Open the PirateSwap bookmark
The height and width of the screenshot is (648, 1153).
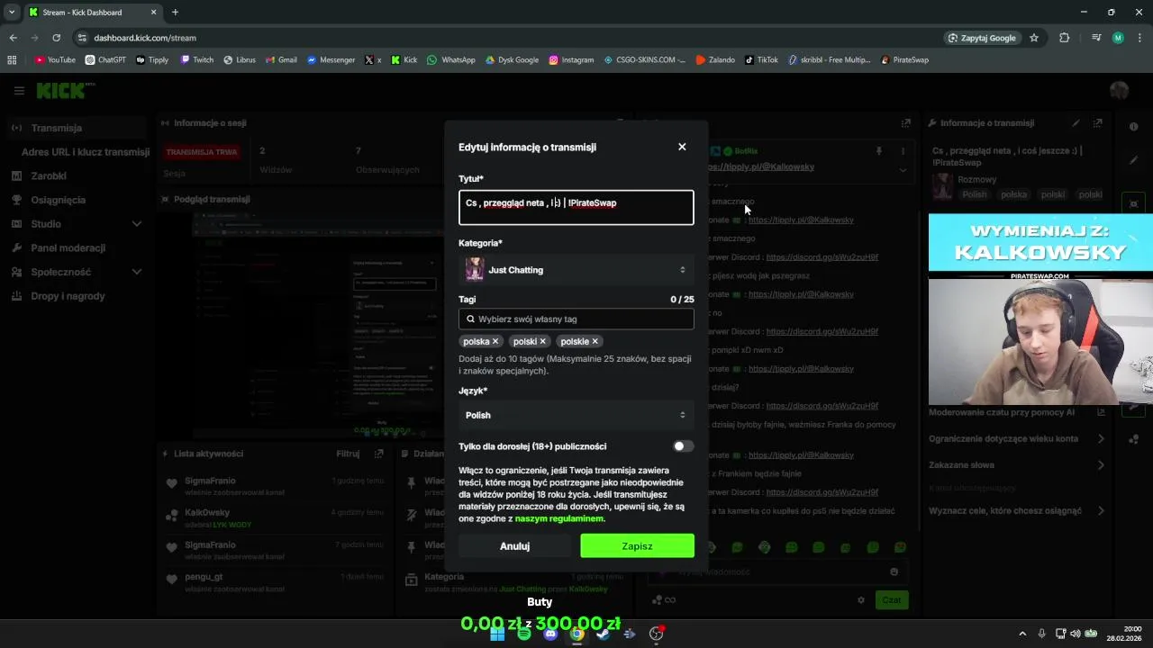coord(904,59)
